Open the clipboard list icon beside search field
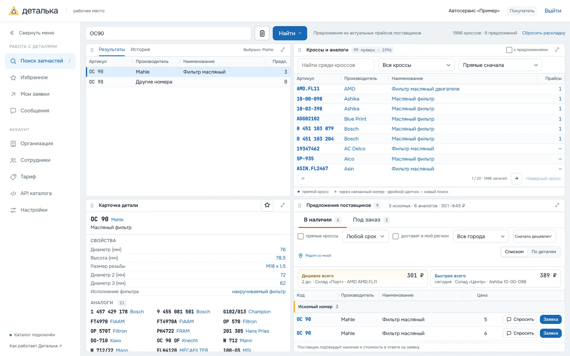The image size is (570, 356). click(x=262, y=33)
